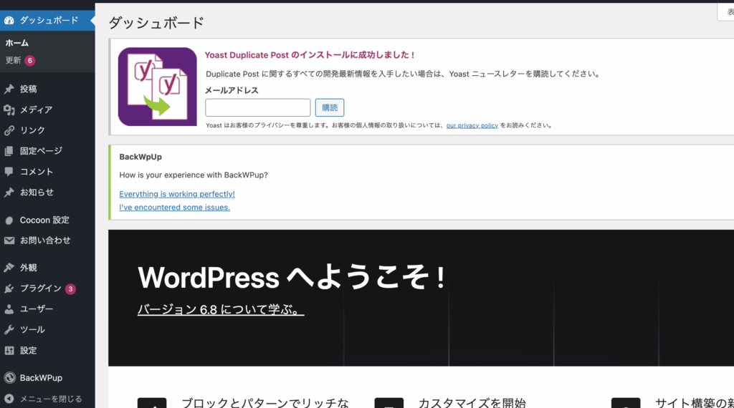The image size is (734, 408).
Task: Click the speech bubble icon beside コメント
Action: pyautogui.click(x=9, y=172)
